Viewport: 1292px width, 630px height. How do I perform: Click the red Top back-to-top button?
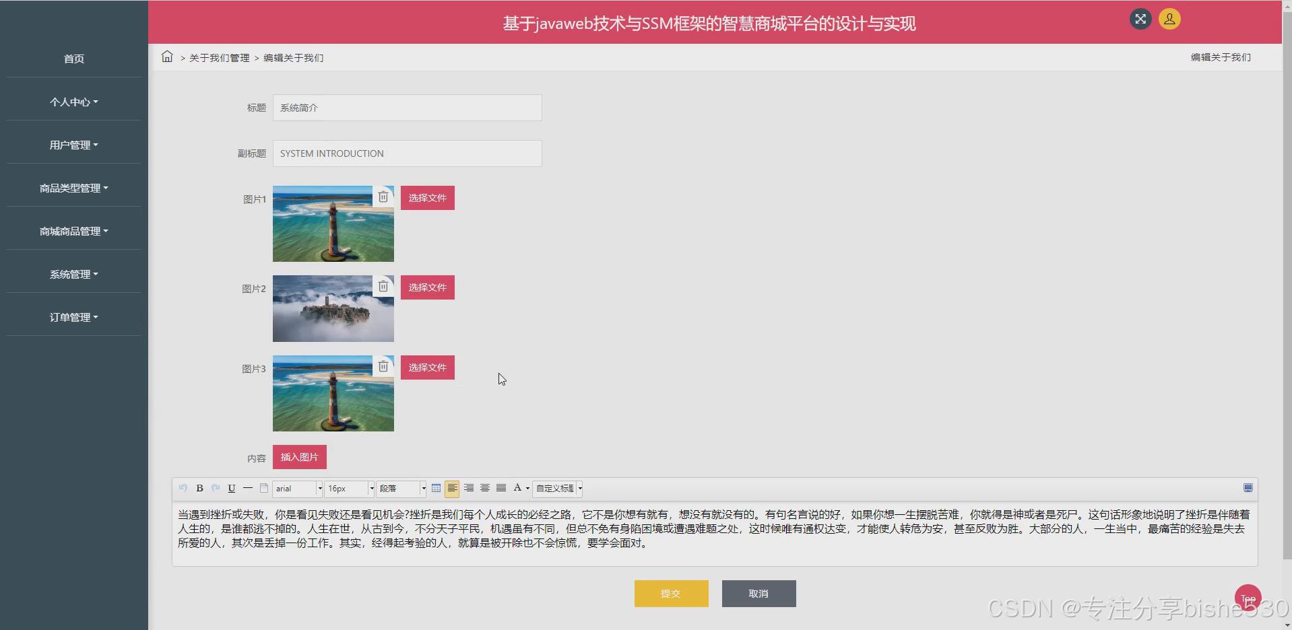pyautogui.click(x=1248, y=597)
